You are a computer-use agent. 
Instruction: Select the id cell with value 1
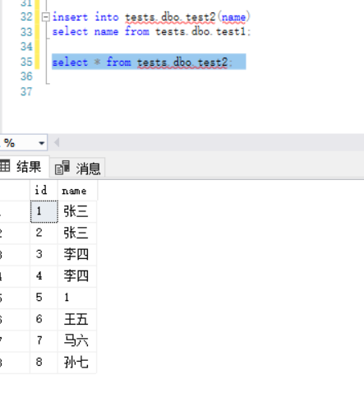44,211
